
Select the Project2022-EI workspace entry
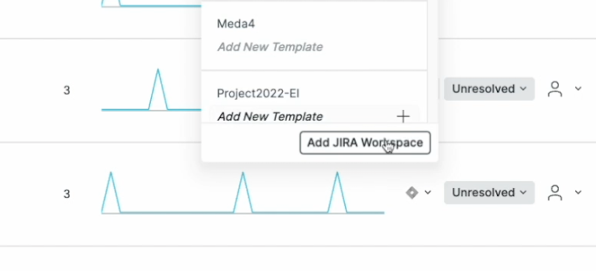[x=258, y=93]
